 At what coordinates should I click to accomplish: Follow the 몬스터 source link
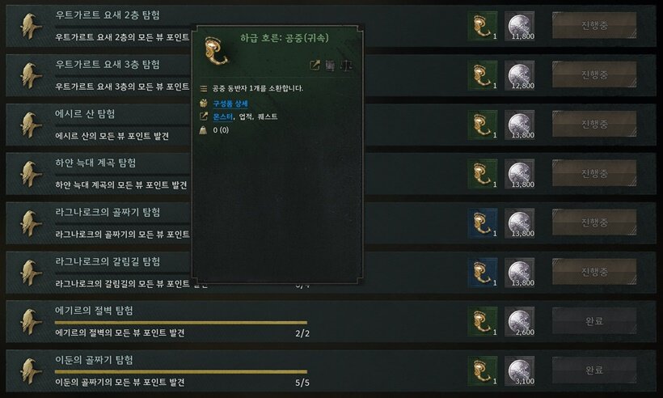coord(222,116)
